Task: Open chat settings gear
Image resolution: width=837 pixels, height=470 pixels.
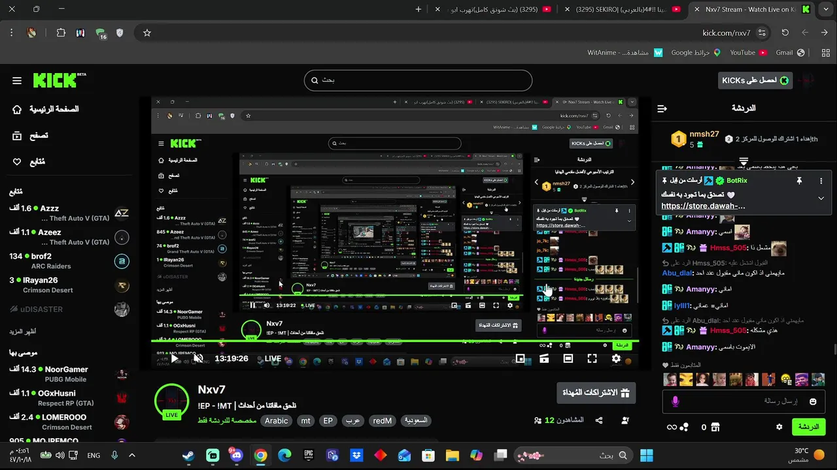Action: coord(779,427)
